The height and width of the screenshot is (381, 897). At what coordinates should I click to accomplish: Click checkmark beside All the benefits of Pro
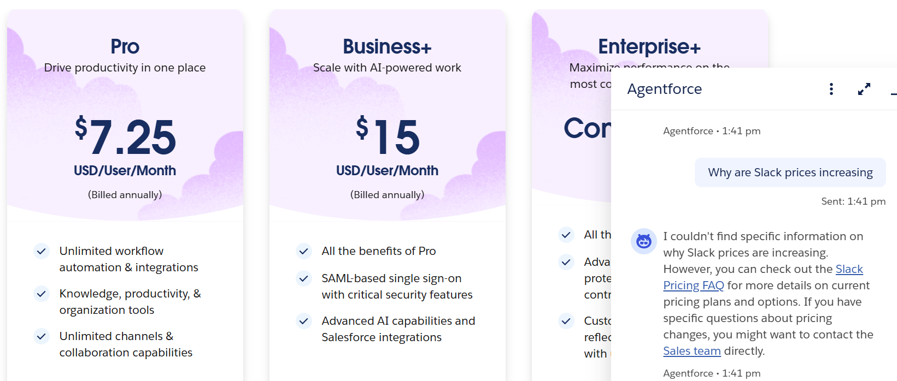tap(304, 251)
